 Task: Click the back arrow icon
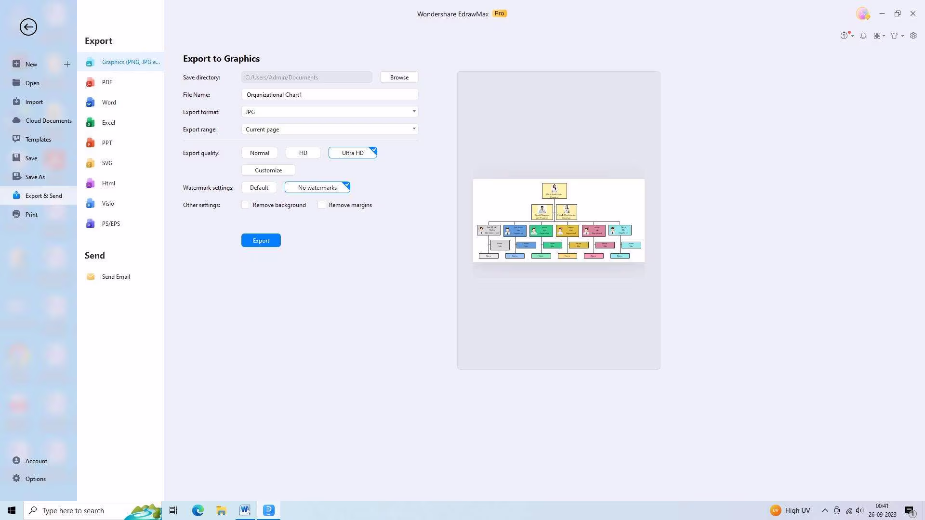tap(28, 27)
